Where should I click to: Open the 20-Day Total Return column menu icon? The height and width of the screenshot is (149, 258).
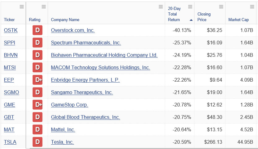[190, 7]
